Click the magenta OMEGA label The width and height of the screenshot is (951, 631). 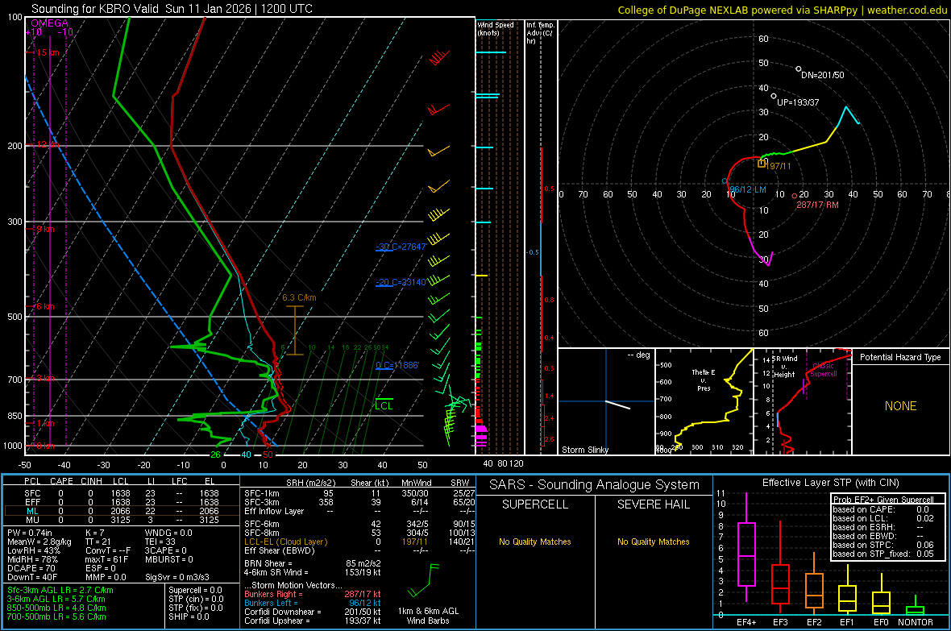click(50, 23)
